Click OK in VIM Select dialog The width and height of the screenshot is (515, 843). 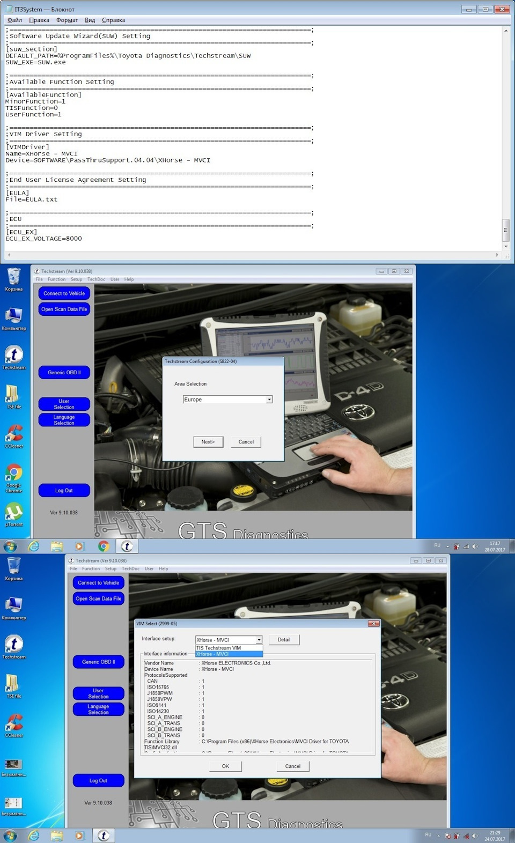(225, 766)
